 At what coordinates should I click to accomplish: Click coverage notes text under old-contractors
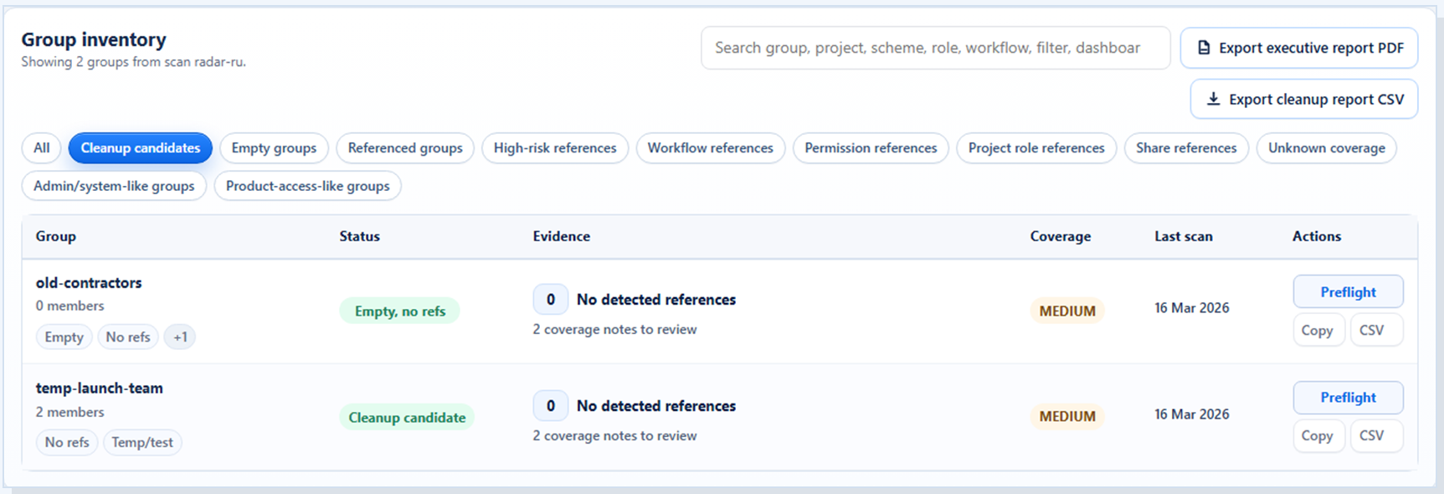(x=614, y=330)
